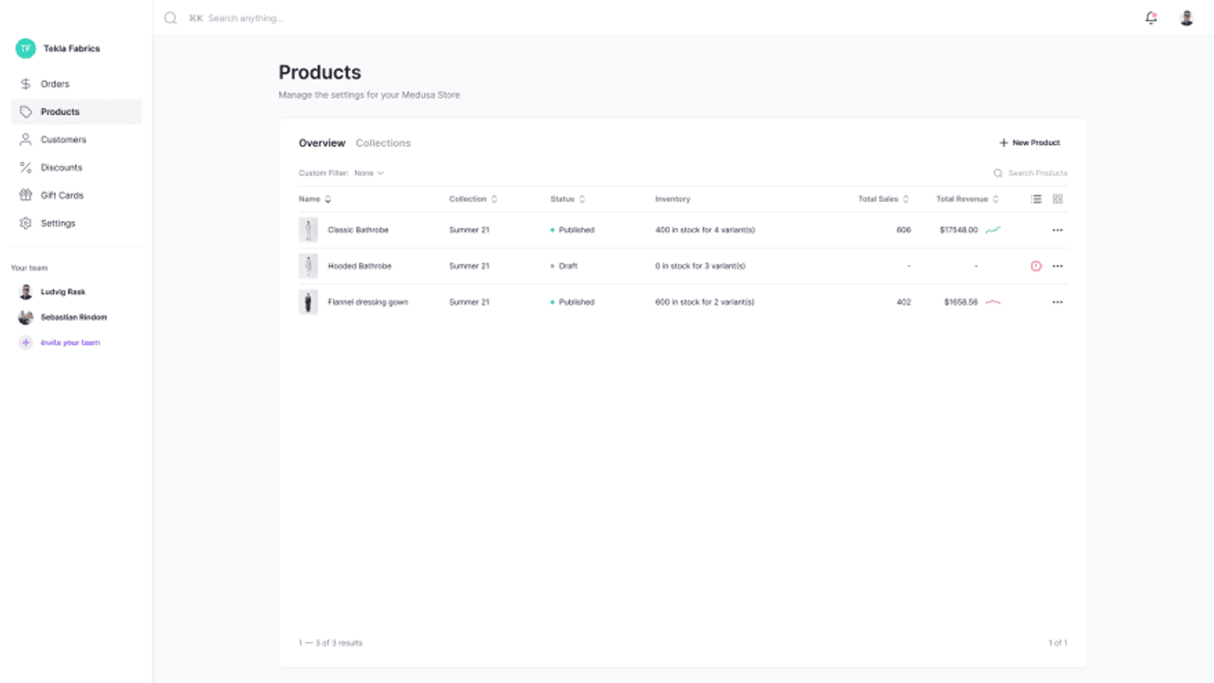
Task: Switch to the Collections tab
Action: [383, 143]
